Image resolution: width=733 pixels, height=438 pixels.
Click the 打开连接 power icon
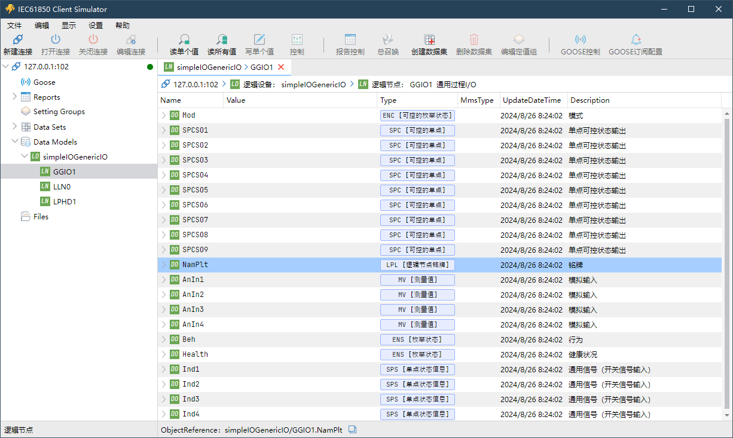coord(56,39)
